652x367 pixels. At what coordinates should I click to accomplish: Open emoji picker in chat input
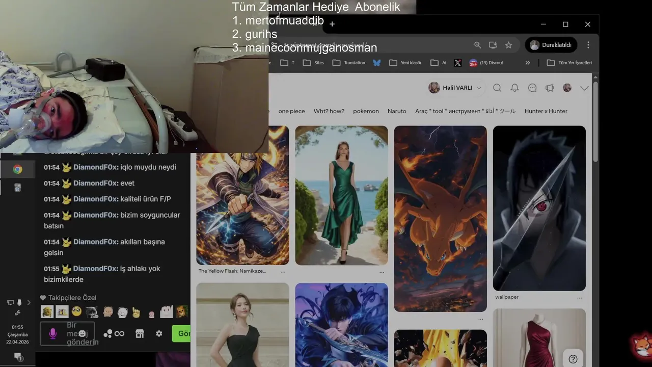82,333
